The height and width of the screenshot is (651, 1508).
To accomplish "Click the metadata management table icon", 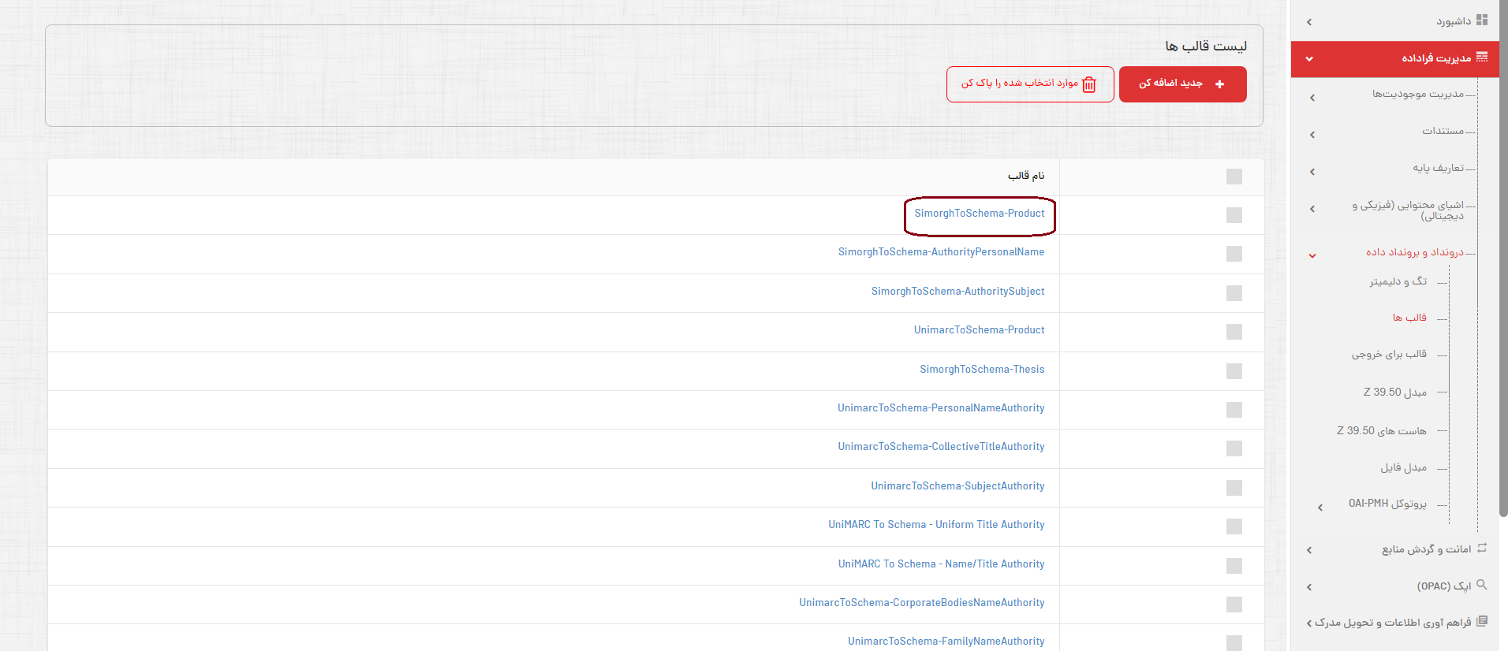I will point(1482,58).
